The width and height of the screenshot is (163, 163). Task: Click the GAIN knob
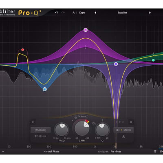click(82, 128)
